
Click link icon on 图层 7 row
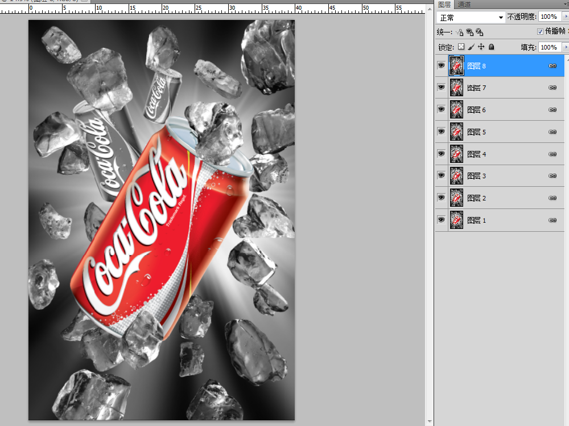pyautogui.click(x=552, y=88)
